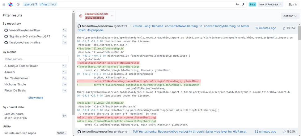Screen dimensions: 301x136
Task: Click Show more authors
Action: 36,98
